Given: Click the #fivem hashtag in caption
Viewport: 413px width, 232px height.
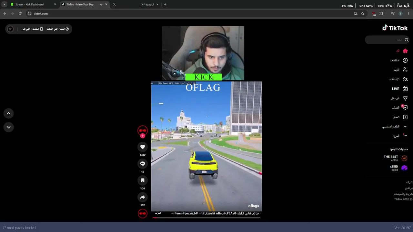Looking at the screenshot, I should coord(180,213).
